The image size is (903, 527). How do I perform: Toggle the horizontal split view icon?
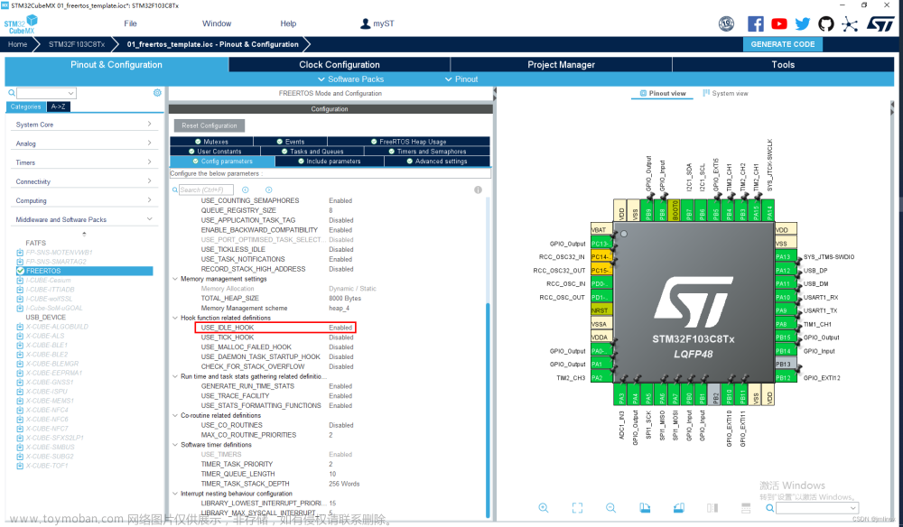[x=746, y=507]
